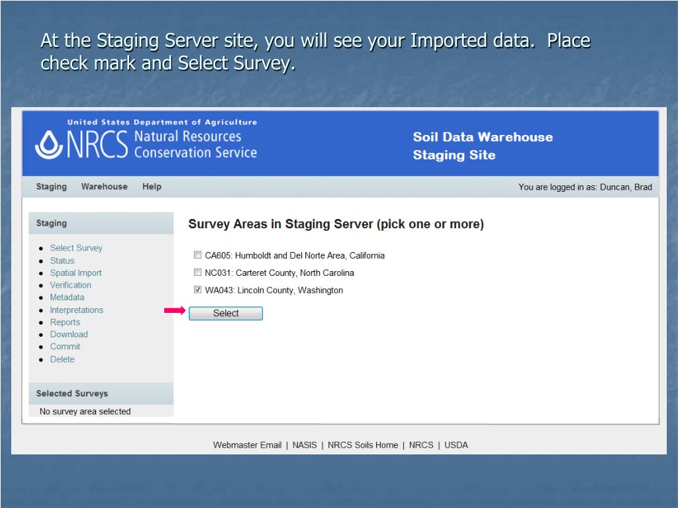
Task: Click the Staging sidebar panel header
Action: (101, 224)
